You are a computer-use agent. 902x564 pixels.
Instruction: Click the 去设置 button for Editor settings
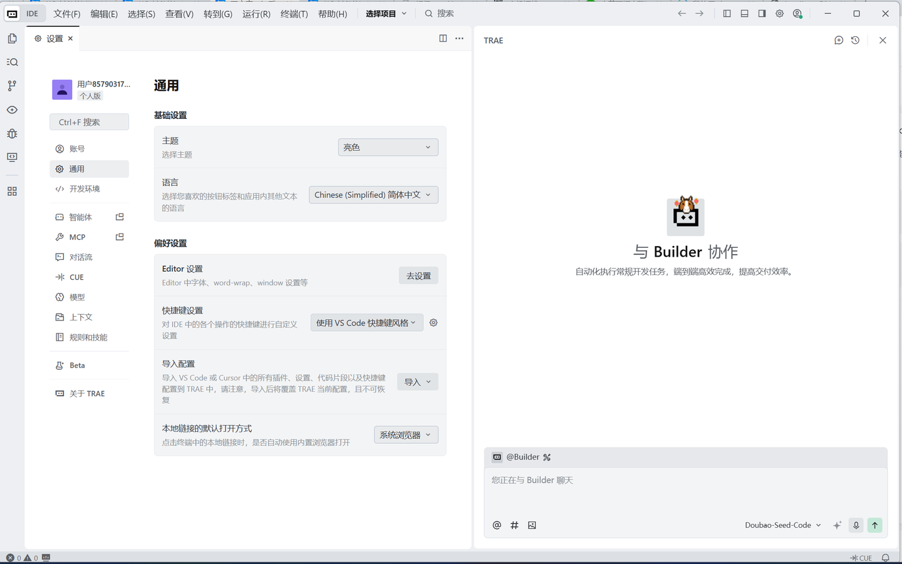418,275
